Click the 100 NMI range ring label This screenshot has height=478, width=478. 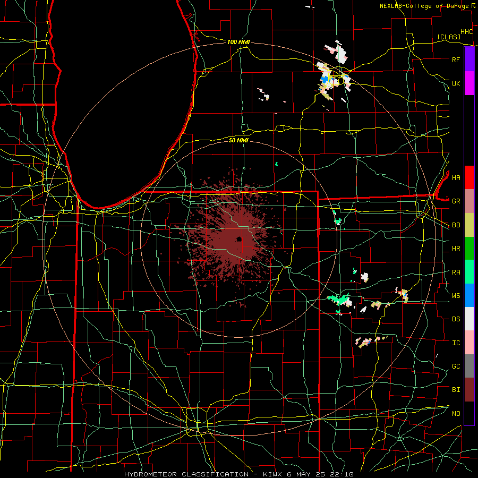tap(238, 42)
